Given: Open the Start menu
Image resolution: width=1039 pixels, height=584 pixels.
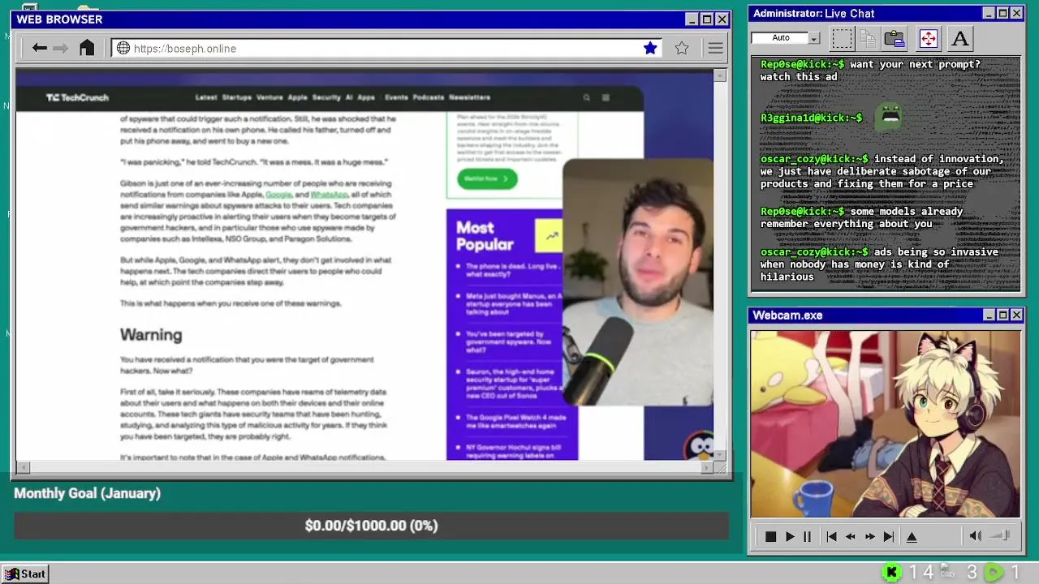Looking at the screenshot, I should (25, 573).
